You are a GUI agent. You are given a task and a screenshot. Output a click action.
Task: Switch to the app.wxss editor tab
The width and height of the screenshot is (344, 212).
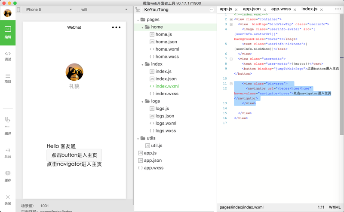tap(281, 9)
